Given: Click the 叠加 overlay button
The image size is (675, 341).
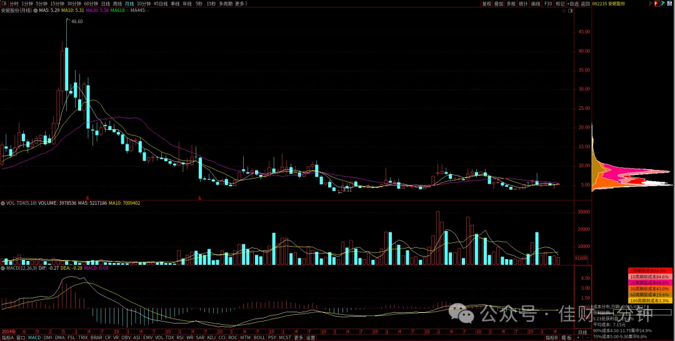Looking at the screenshot, I should pyautogui.click(x=499, y=4).
